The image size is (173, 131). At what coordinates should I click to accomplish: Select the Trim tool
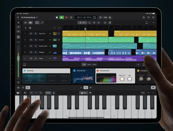(82, 23)
